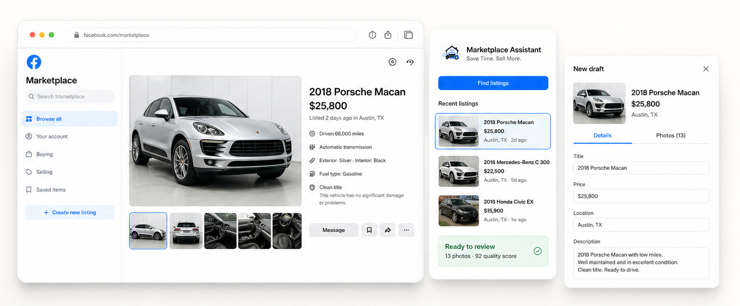Select the first silver Macan side thumbnail

tap(148, 231)
